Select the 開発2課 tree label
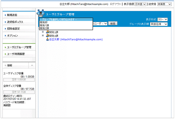This screenshot has height=119, width=175. pyautogui.click(x=54, y=36)
